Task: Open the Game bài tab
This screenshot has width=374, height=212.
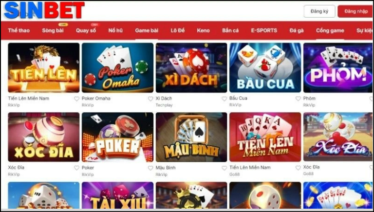Action: click(146, 30)
